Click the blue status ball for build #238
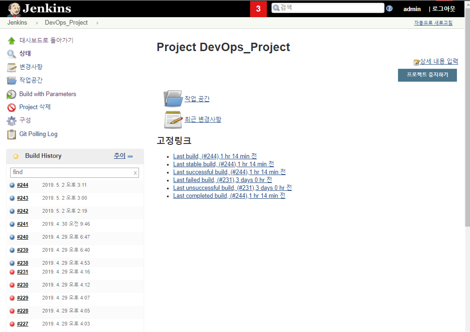 point(12,263)
